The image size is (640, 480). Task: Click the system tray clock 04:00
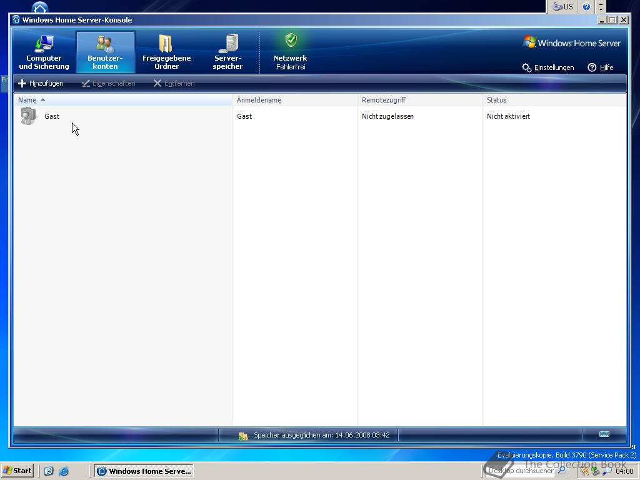pyautogui.click(x=624, y=471)
